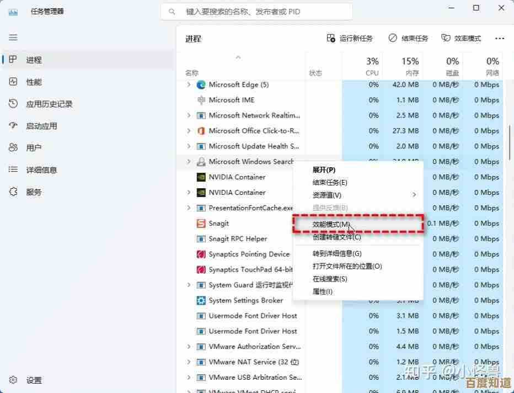Select 效能模式(M) from the context menu
514x393 pixels.
click(331, 224)
